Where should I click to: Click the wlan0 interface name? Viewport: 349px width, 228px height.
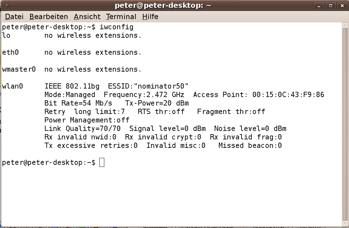click(x=12, y=86)
